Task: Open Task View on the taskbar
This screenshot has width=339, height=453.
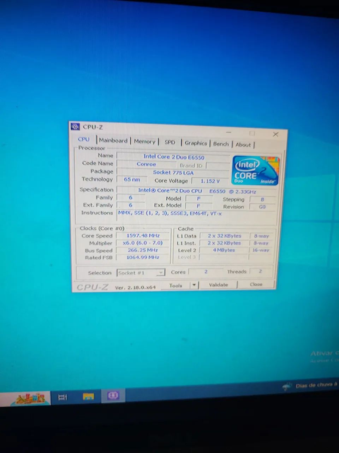Action: [x=63, y=397]
